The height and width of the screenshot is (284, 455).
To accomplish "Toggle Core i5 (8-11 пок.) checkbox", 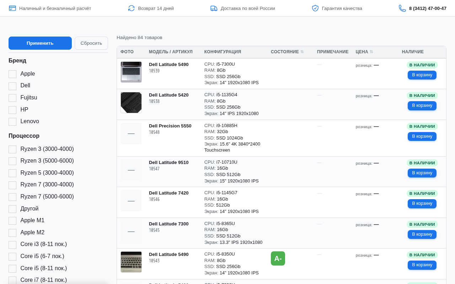I will 12,269.
